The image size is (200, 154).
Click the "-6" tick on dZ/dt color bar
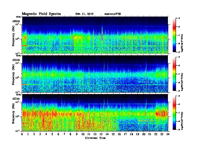point(179,104)
